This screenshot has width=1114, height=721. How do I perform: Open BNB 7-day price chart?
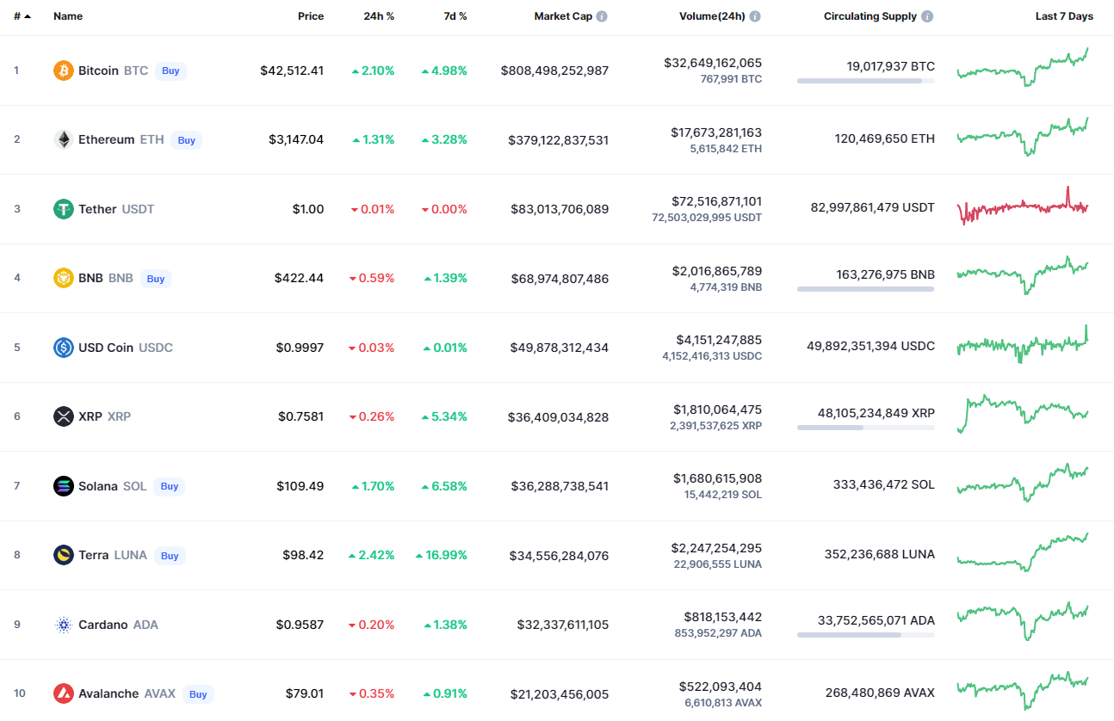1023,275
